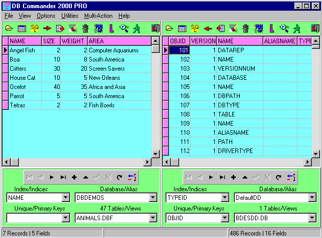This screenshot has width=322, height=238.
Task: Refresh data in left navigator
Action: coord(119,177)
